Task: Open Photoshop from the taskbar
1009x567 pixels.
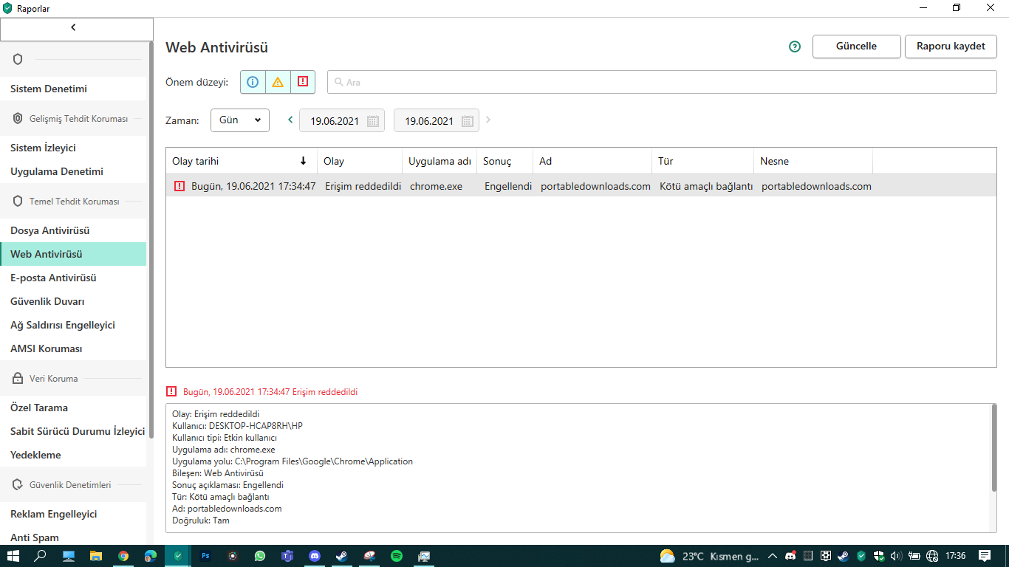Action: pos(205,556)
